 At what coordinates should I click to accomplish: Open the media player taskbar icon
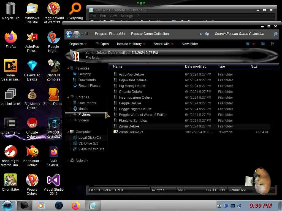pyautogui.click(x=41, y=206)
